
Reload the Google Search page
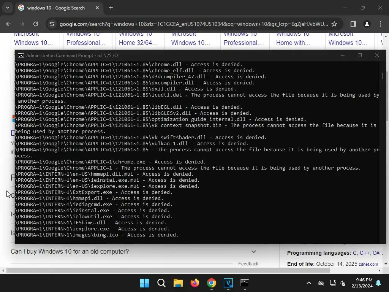tap(36, 24)
